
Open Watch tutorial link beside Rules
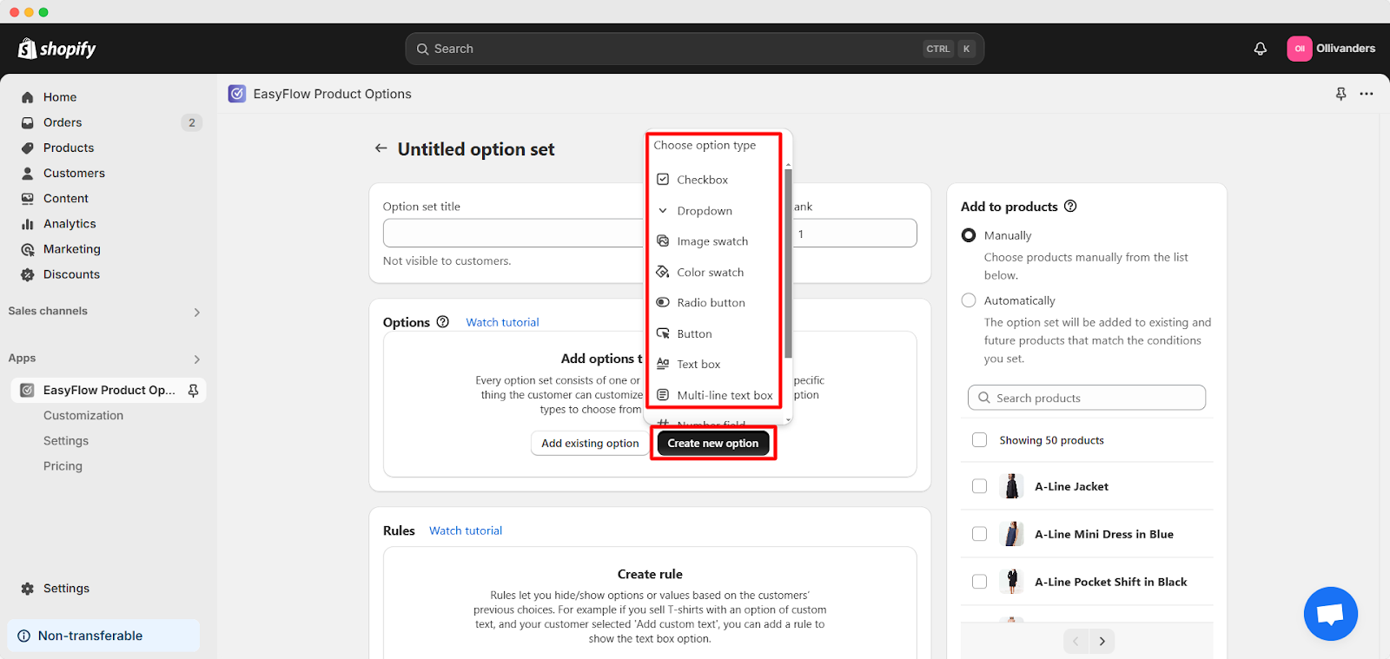point(466,530)
